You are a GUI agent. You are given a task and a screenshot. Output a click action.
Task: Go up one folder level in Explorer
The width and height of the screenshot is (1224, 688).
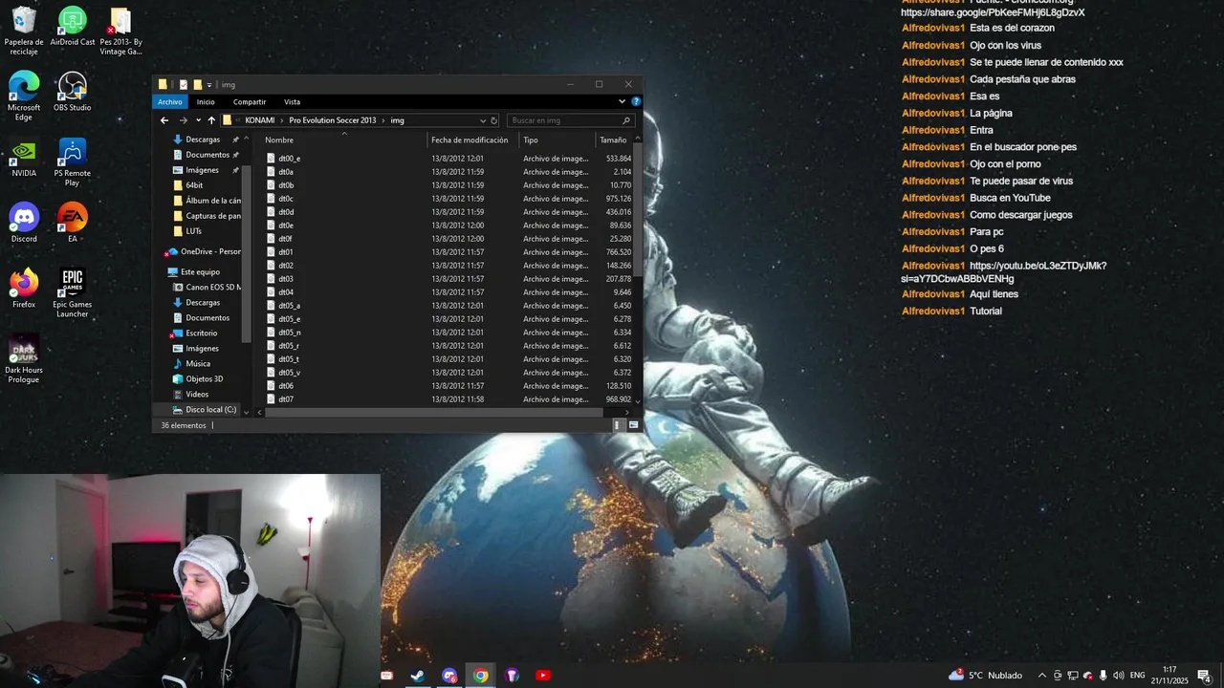click(211, 120)
